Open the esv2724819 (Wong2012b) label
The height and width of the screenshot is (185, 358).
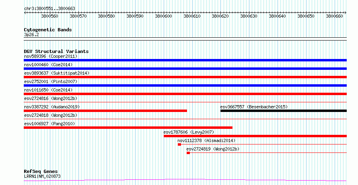pyautogui.click(x=213, y=149)
